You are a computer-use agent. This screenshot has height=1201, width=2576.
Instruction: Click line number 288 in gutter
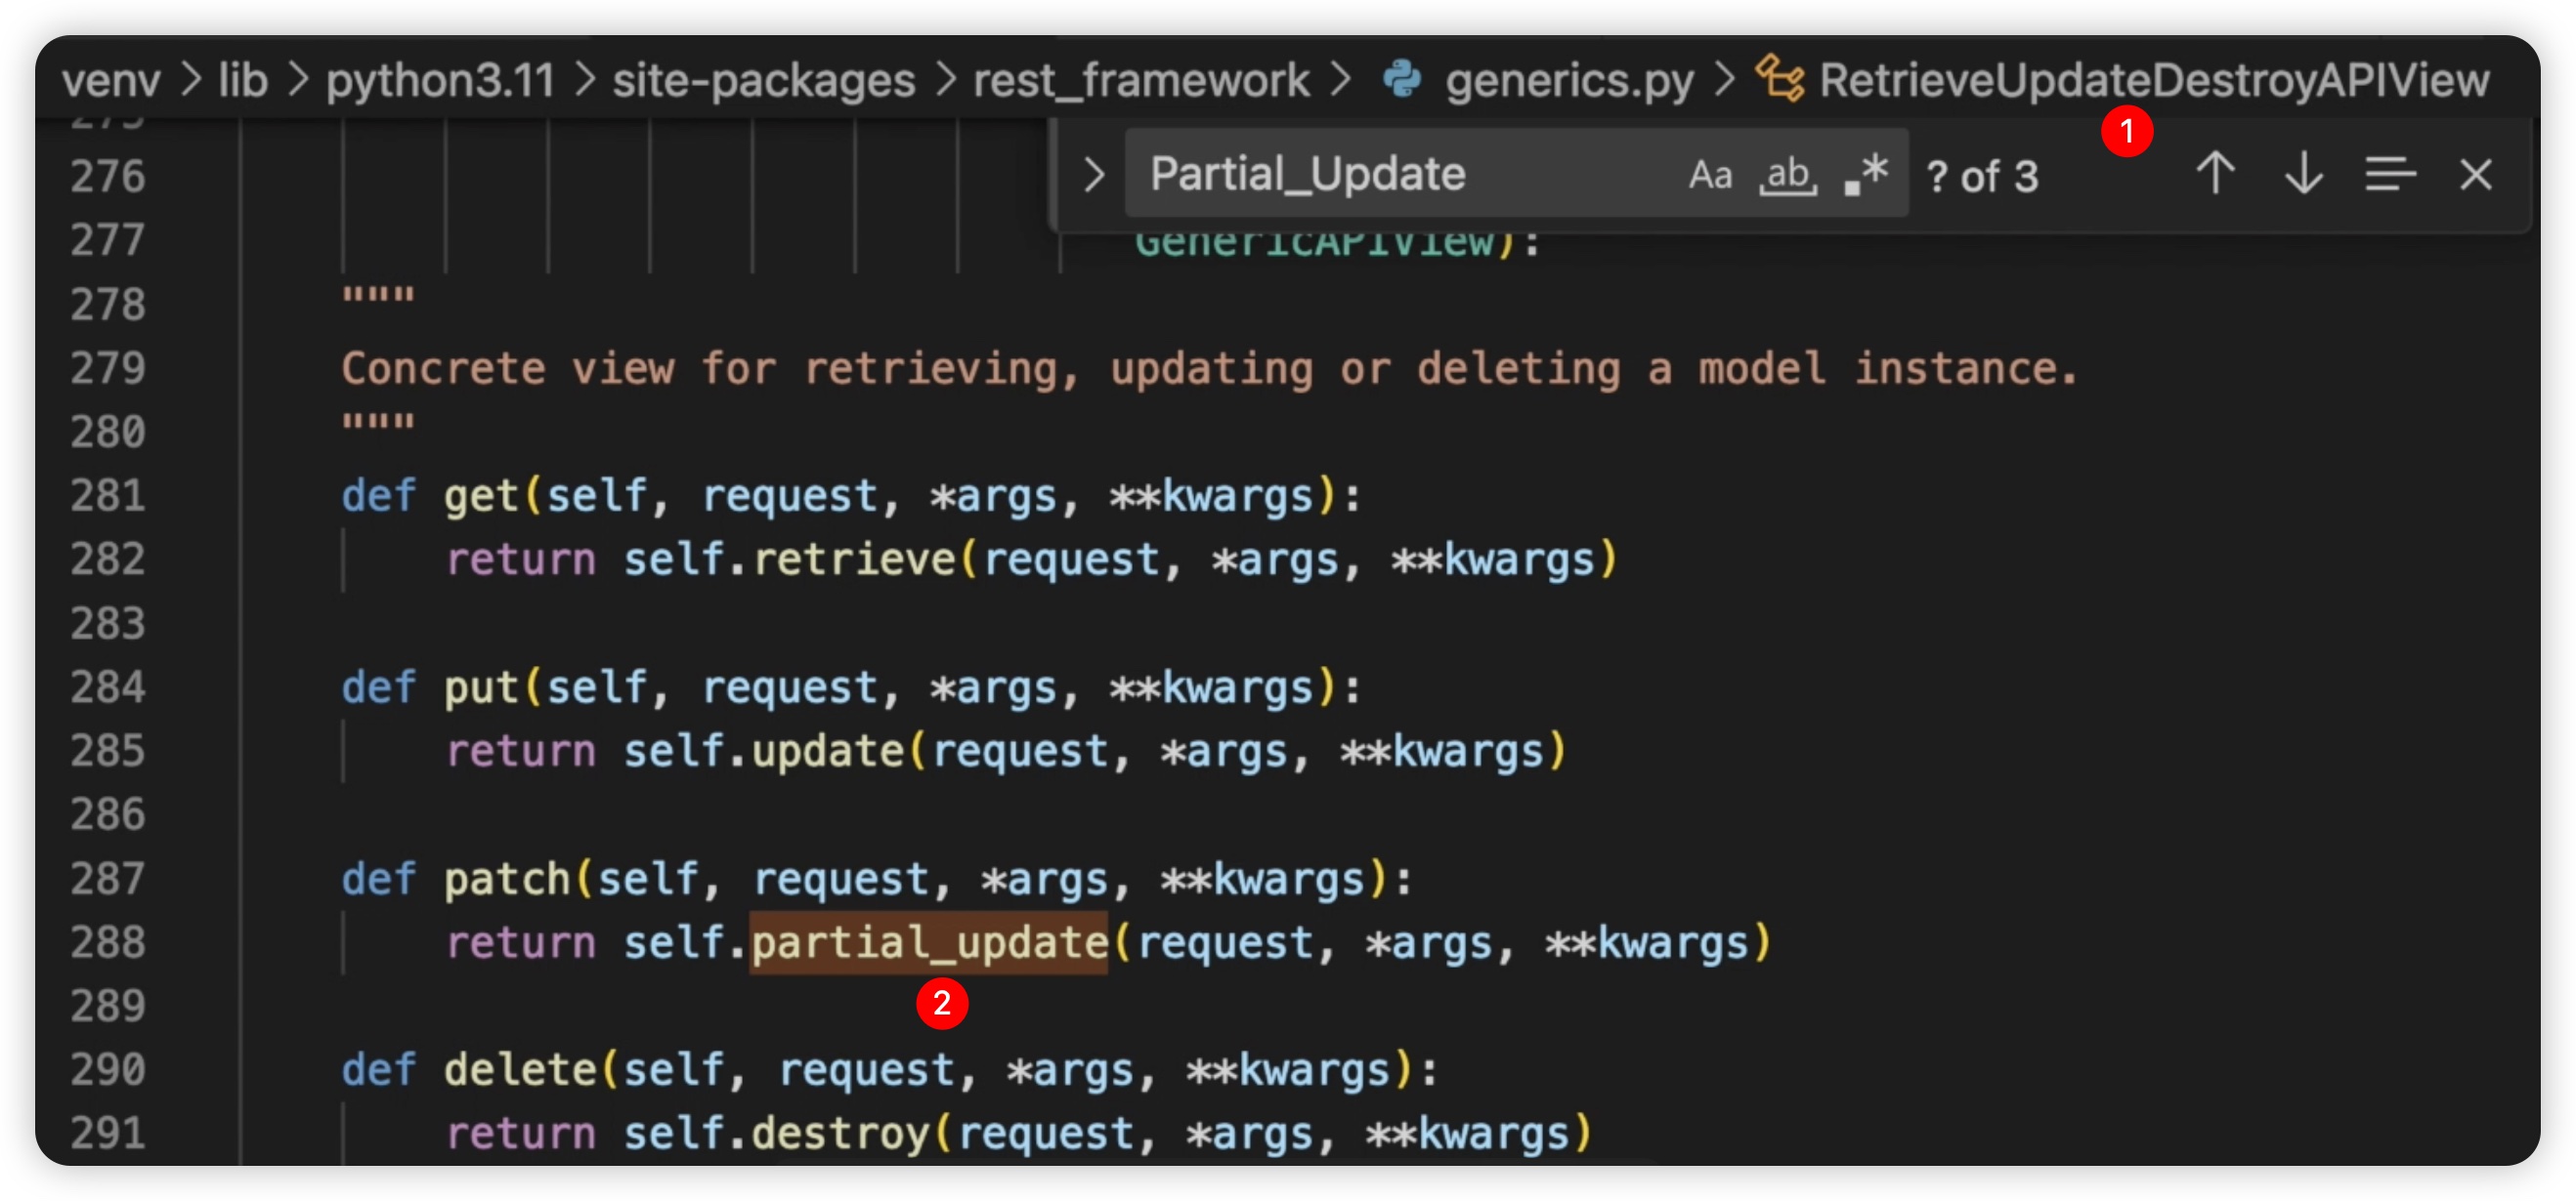108,942
